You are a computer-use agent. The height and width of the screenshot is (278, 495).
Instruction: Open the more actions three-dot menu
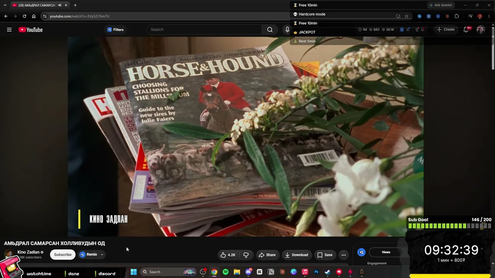[343, 255]
